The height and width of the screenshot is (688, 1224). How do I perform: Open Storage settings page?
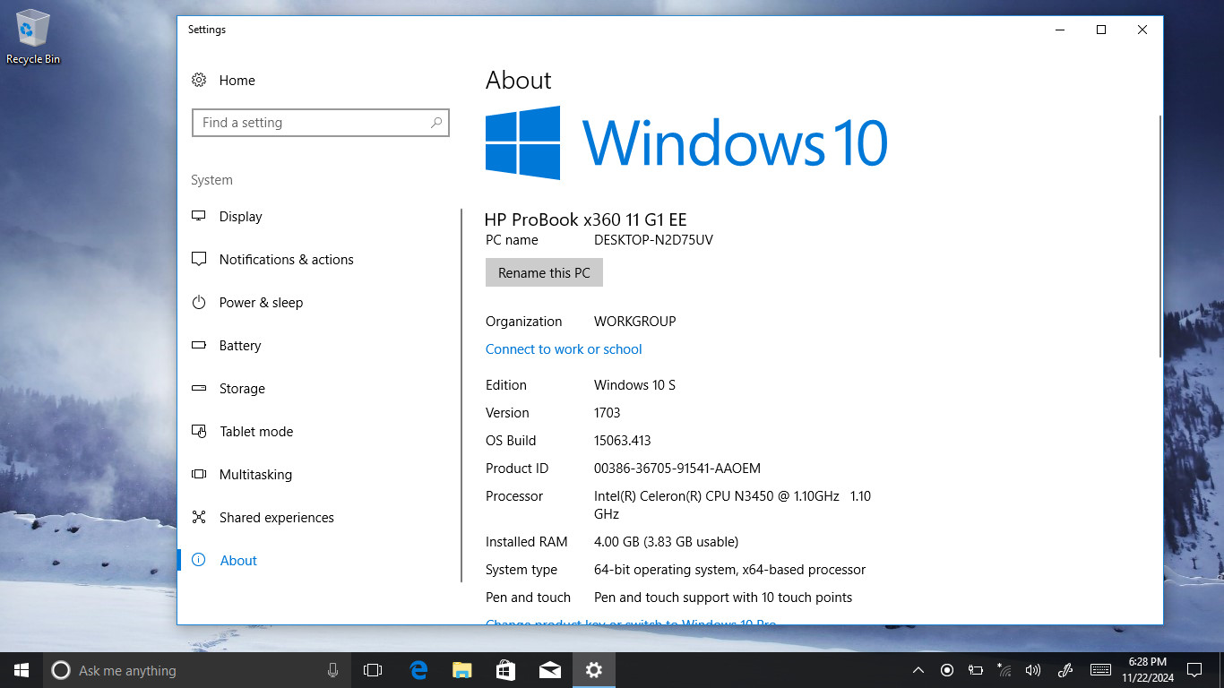(x=242, y=388)
